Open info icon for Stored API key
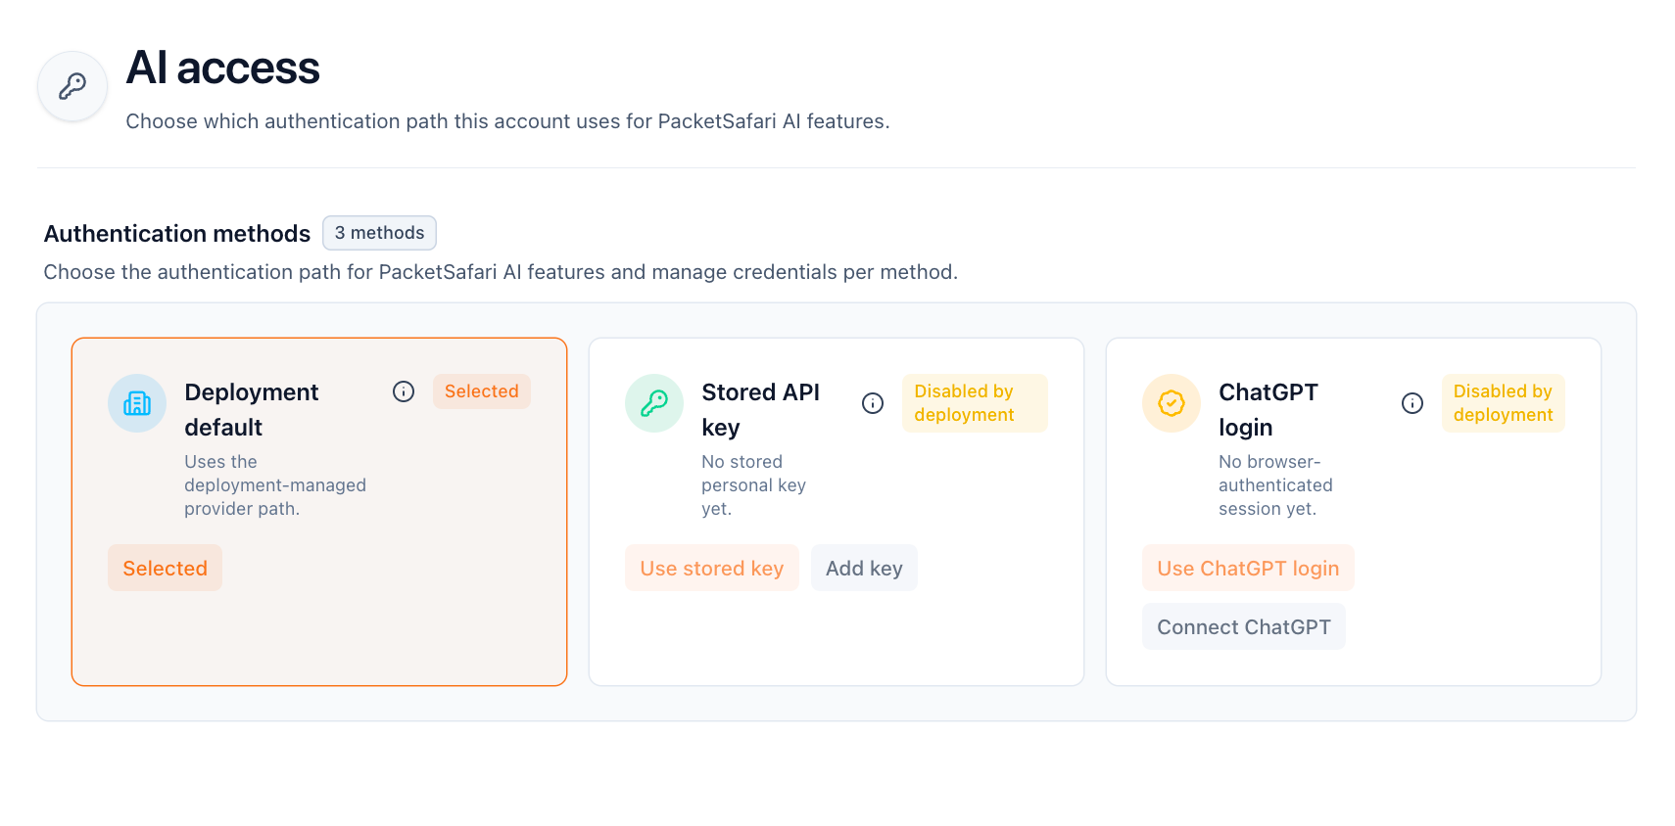 [x=873, y=403]
